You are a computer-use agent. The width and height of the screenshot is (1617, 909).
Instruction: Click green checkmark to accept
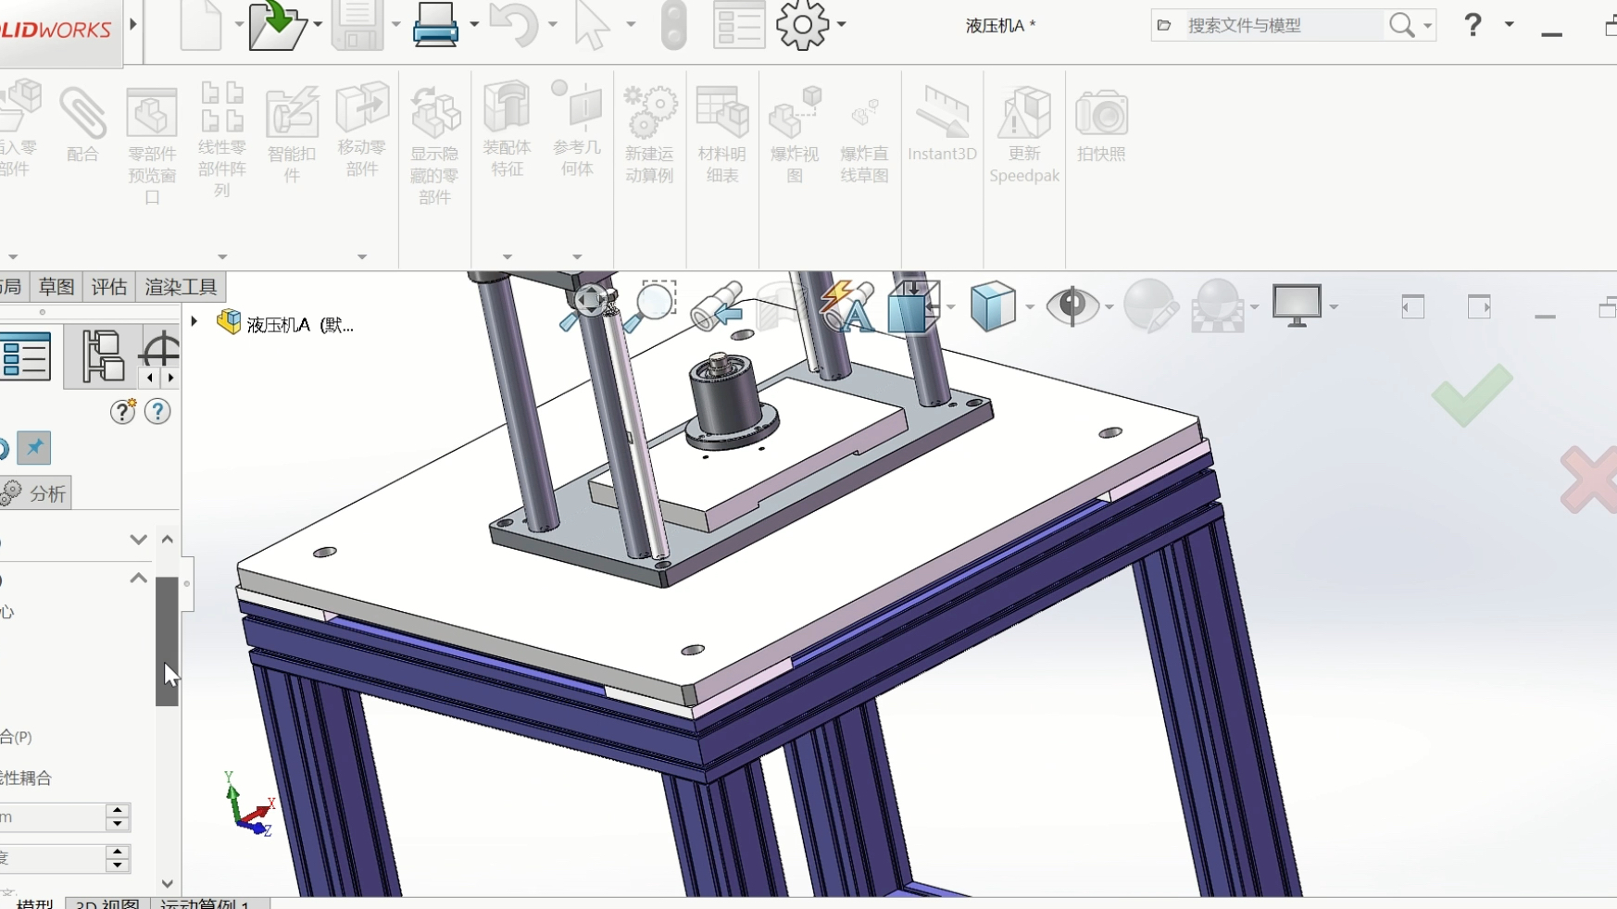[1472, 395]
